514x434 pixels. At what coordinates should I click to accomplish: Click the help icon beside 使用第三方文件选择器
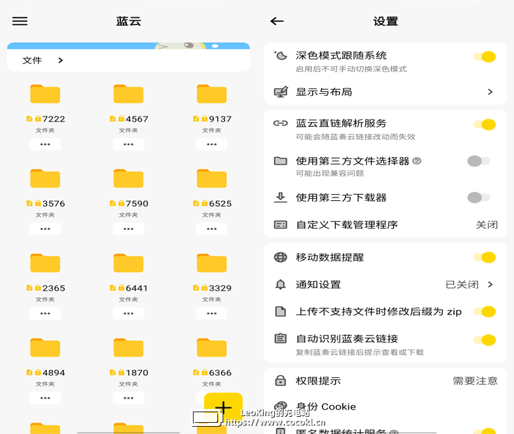point(417,161)
